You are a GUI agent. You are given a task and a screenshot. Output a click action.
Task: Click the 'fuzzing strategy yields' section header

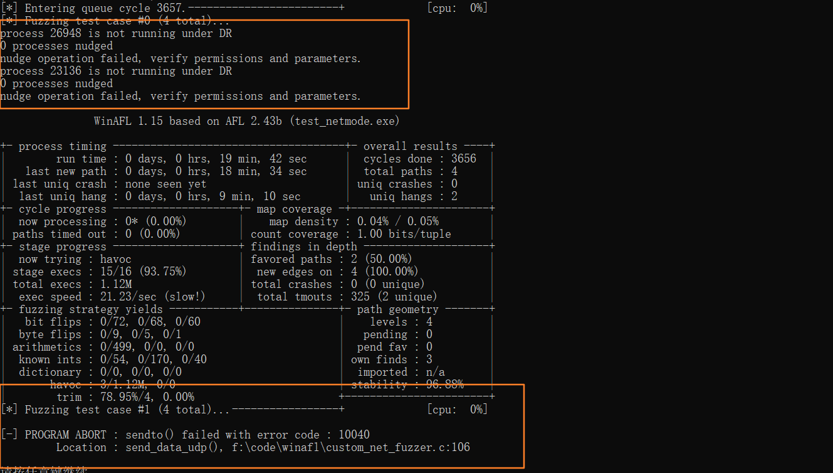pos(90,309)
